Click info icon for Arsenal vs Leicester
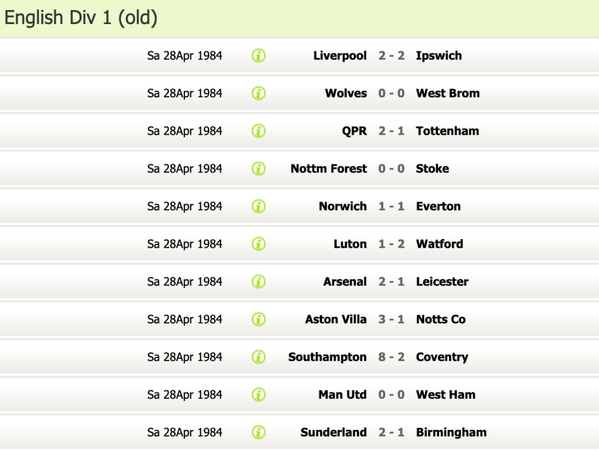This screenshot has height=450, width=599. [258, 282]
